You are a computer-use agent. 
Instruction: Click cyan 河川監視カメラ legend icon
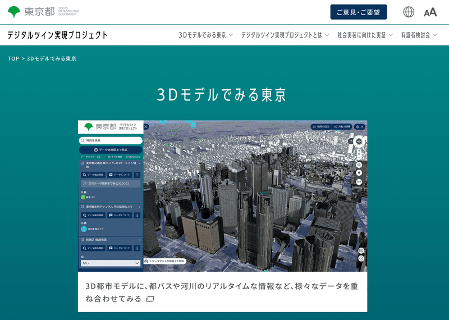(x=84, y=229)
